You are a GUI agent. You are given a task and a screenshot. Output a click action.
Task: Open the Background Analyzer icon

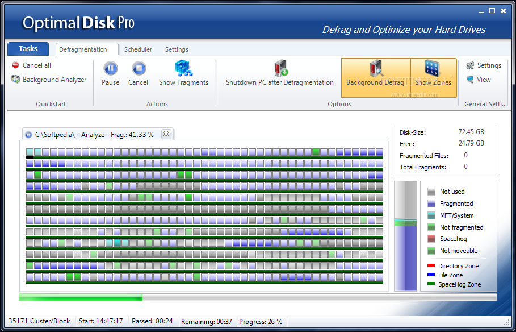[15, 79]
